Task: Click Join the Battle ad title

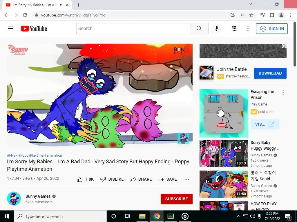Action: coord(232,69)
